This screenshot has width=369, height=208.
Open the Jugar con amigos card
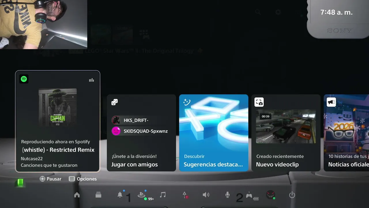tap(141, 133)
